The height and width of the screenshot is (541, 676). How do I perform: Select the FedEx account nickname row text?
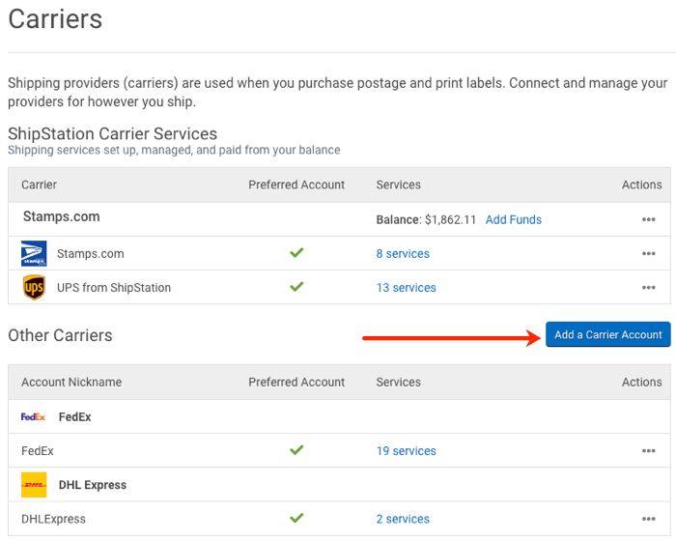point(38,451)
